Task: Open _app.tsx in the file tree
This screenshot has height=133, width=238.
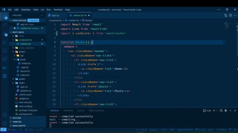Action: click(x=25, y=67)
